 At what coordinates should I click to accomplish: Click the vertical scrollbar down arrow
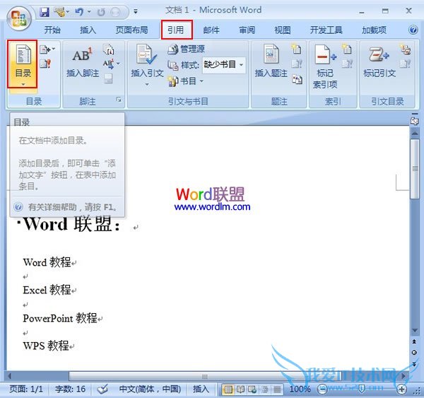[414, 331]
